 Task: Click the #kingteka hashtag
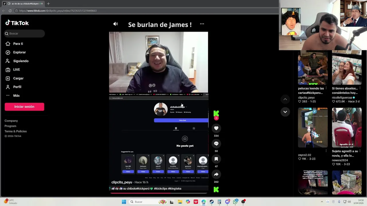pyautogui.click(x=175, y=189)
